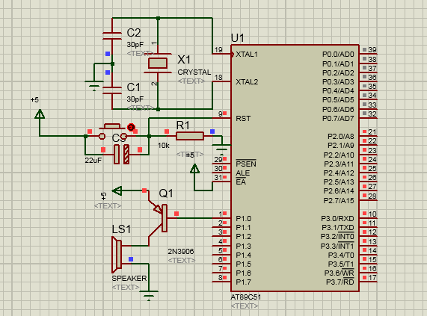The image size is (427, 316).
Task: Click the P3.7/RD pin label
Action: [340, 282]
